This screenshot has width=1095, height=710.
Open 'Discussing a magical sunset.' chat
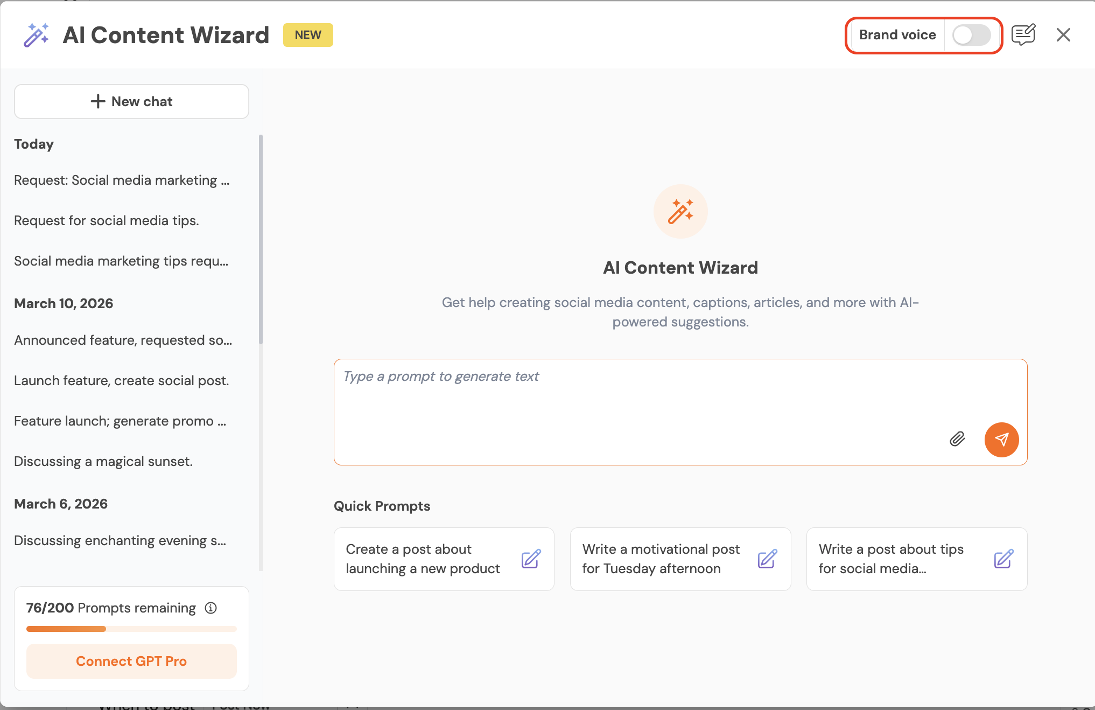103,462
